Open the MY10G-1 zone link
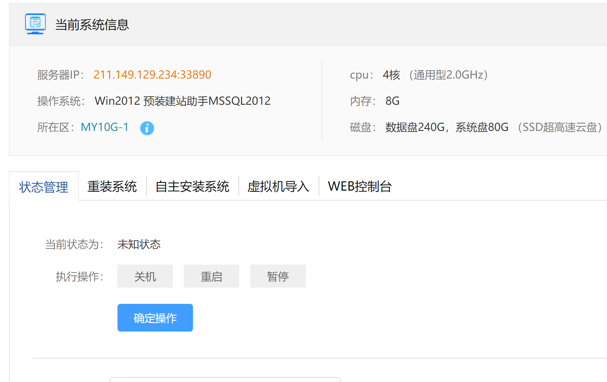607x382 pixels. 104,127
